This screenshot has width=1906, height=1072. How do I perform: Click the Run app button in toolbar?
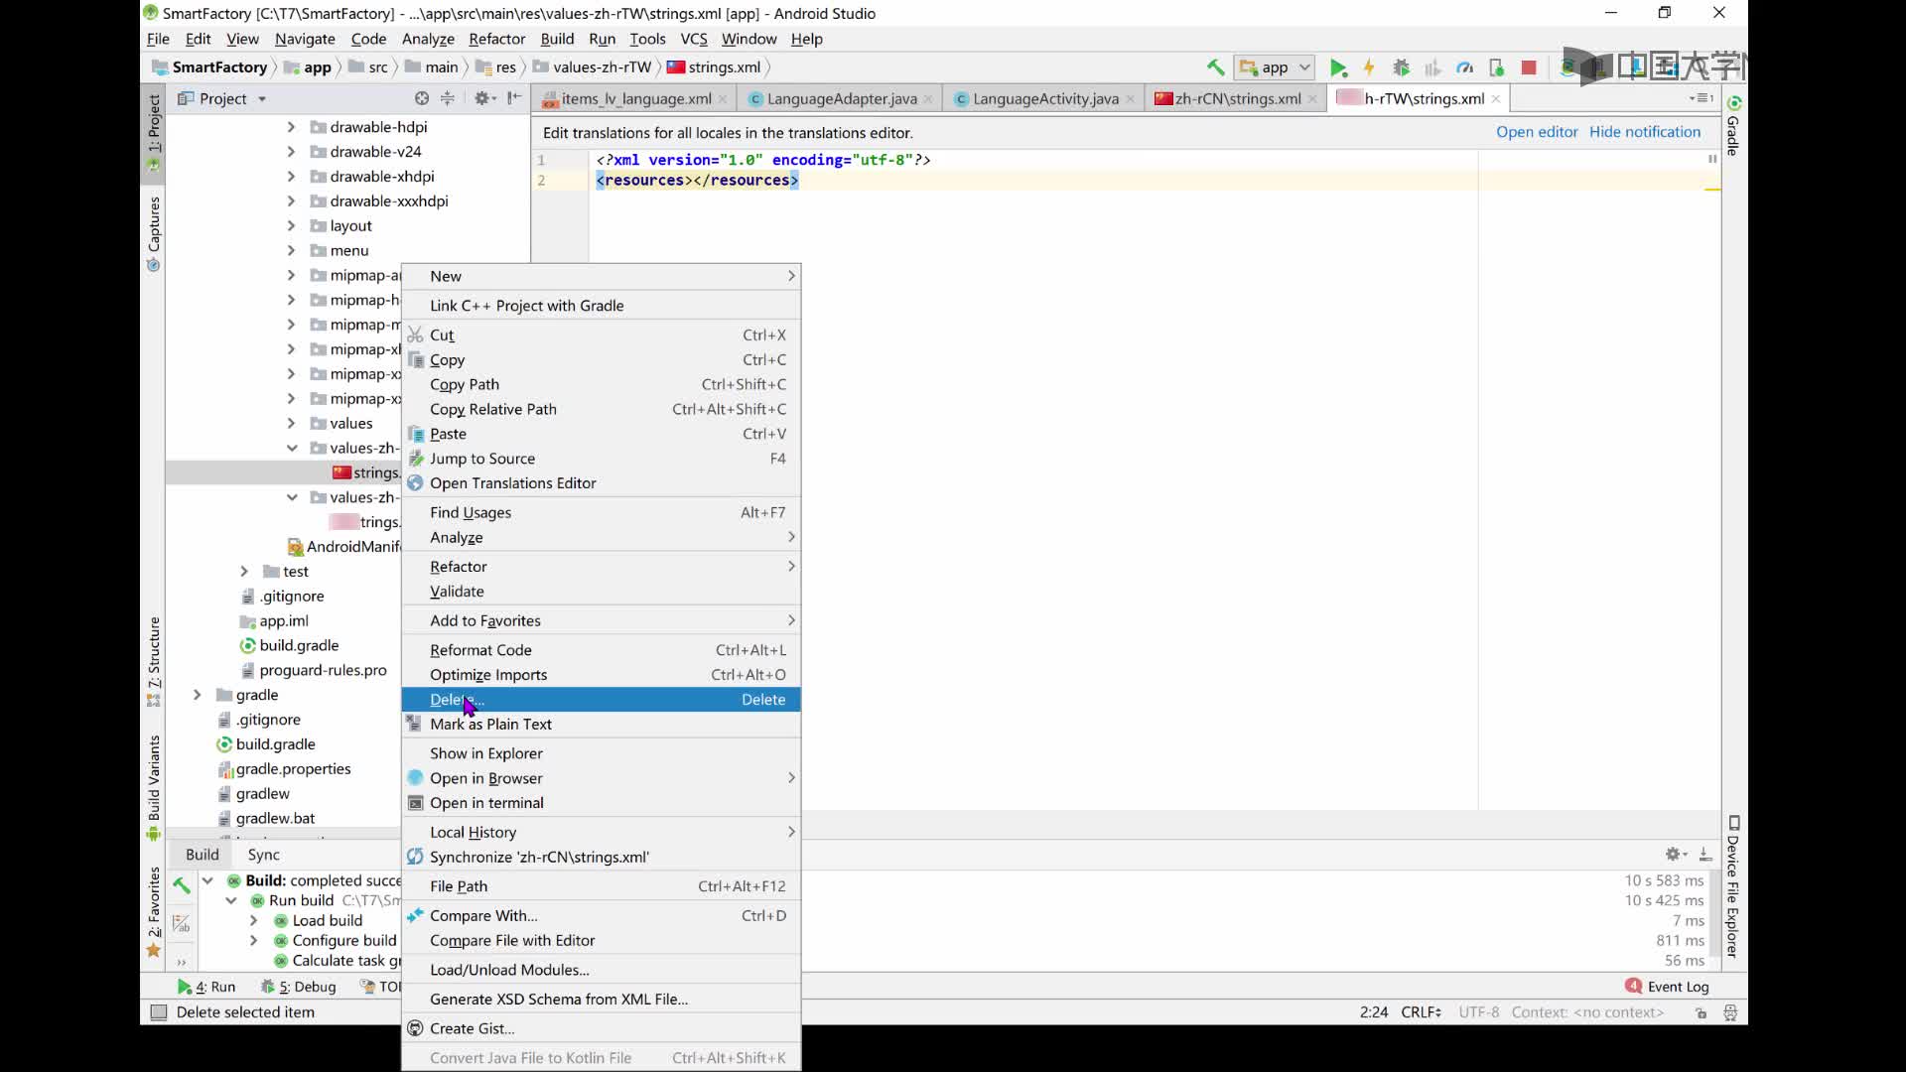[1338, 67]
